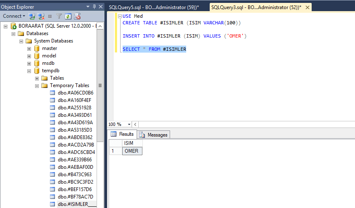Open the Messages tab
This screenshot has height=208, width=355.
pyautogui.click(x=154, y=135)
